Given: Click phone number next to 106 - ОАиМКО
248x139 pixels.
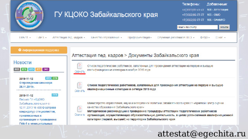Looking at the screenshot, I should [x=193, y=20].
